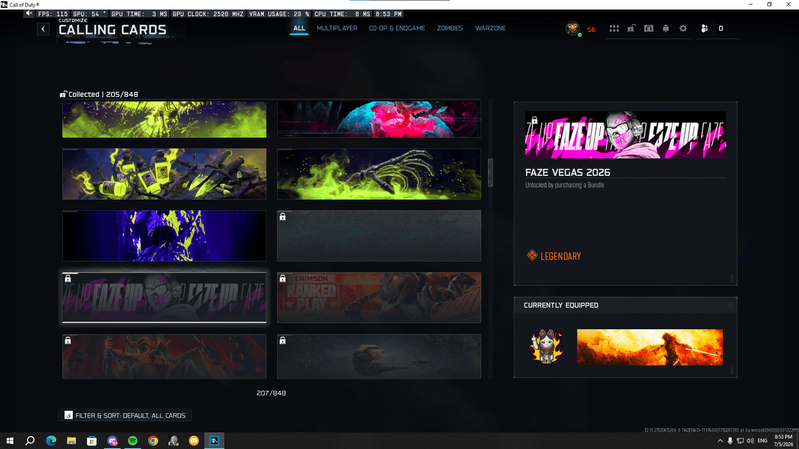799x449 pixels.
Task: Select the purple skull drip calling card
Action: click(164, 236)
